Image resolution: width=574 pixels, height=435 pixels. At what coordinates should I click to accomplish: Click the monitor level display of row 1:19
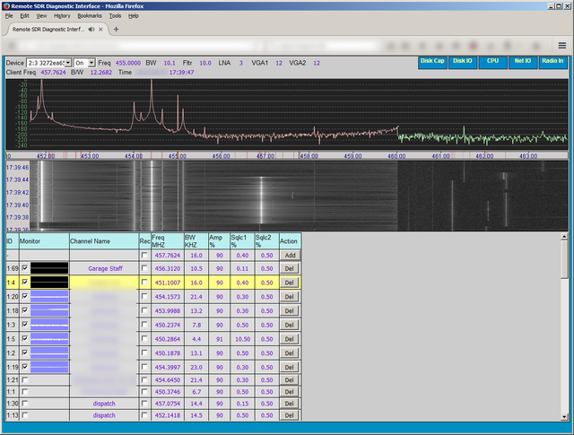coord(49,367)
